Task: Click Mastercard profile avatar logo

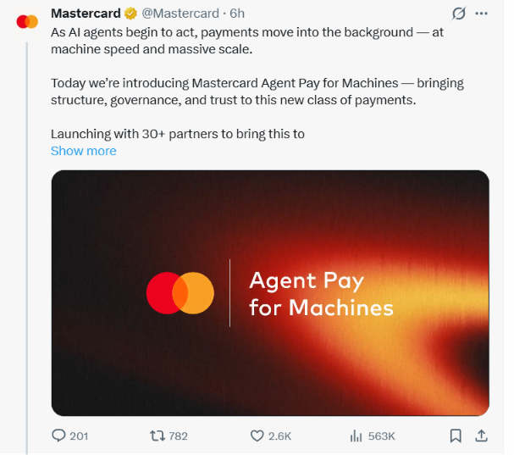Action: 27,22
